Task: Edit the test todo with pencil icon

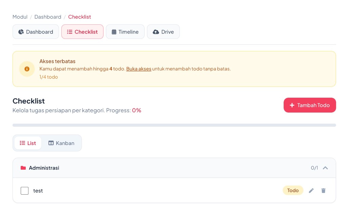Action: [311, 191]
